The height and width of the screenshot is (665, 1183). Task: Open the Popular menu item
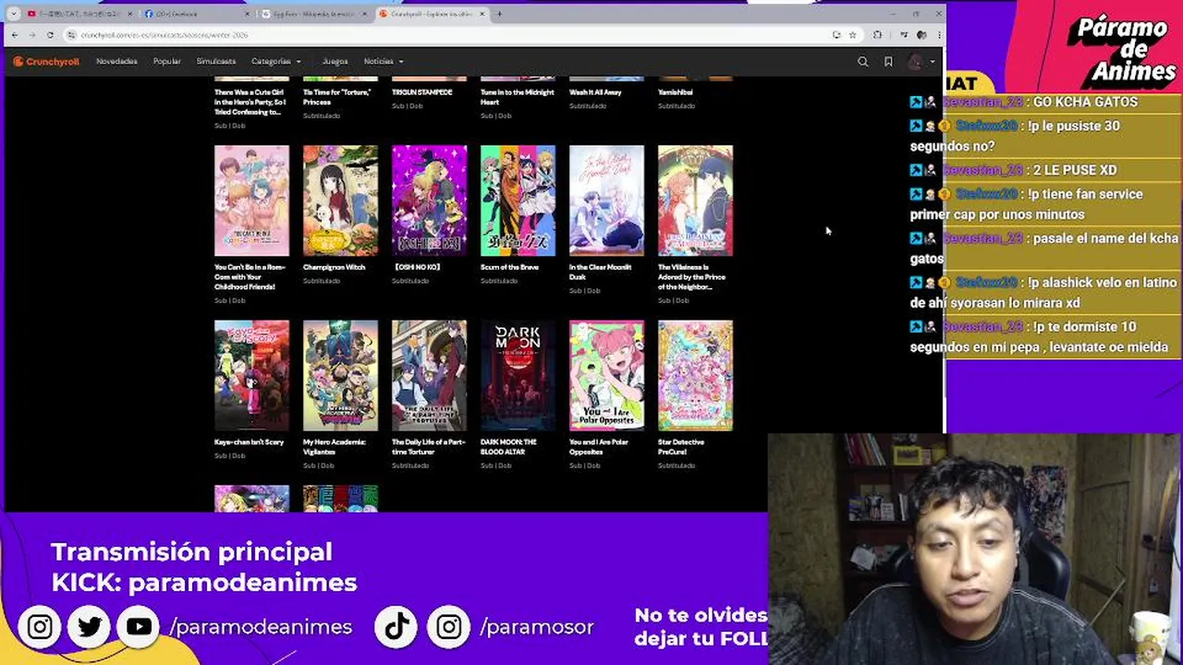click(166, 61)
